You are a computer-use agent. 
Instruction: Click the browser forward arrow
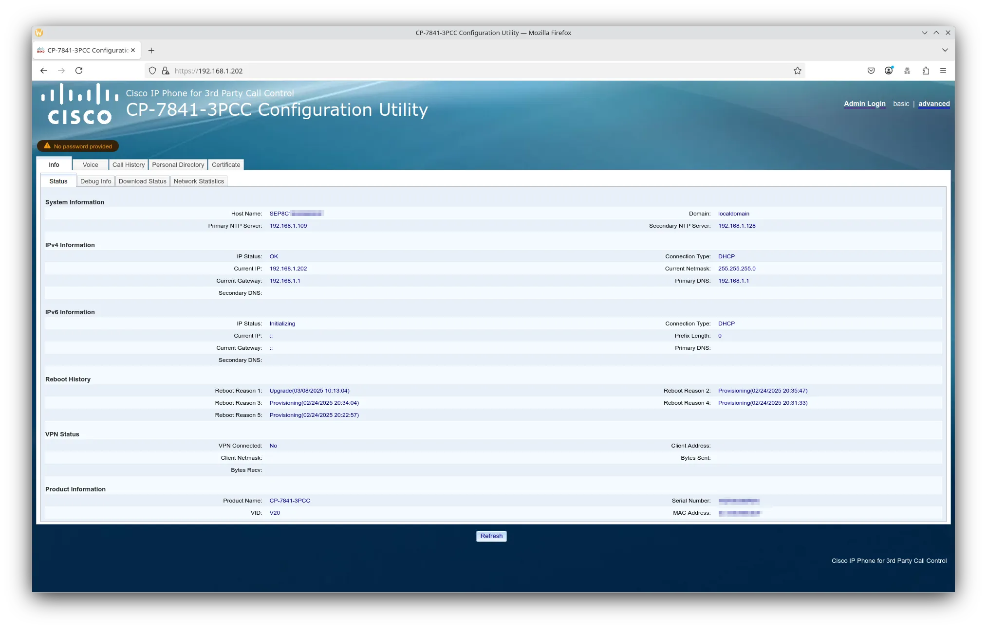[x=61, y=71]
